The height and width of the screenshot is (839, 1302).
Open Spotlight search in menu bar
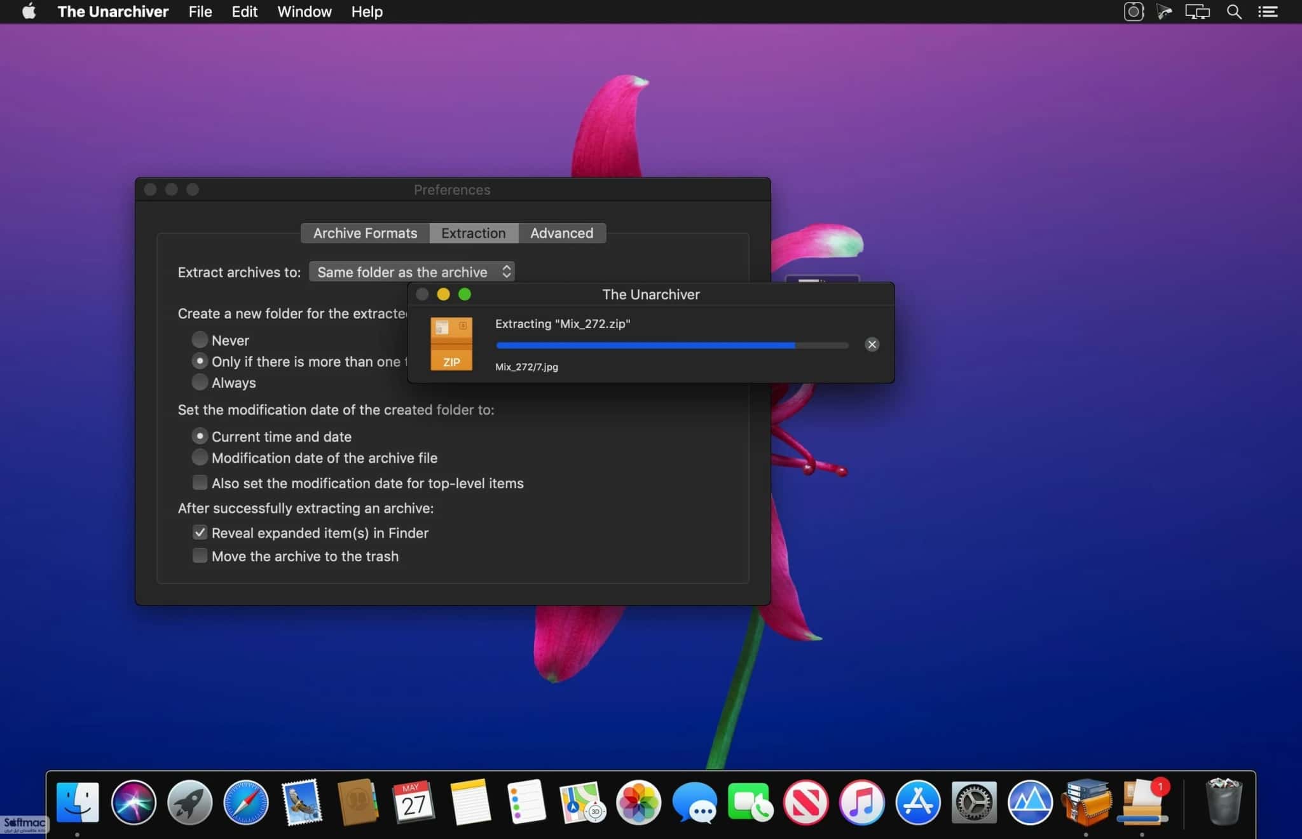(x=1234, y=11)
